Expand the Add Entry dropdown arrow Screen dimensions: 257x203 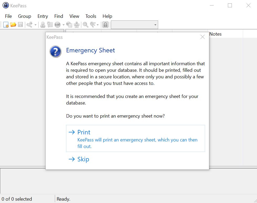[x=35, y=25]
